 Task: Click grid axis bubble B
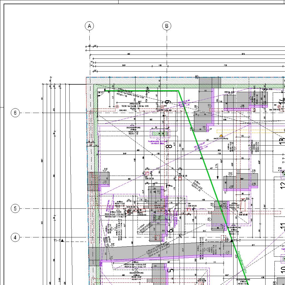pos(167,26)
